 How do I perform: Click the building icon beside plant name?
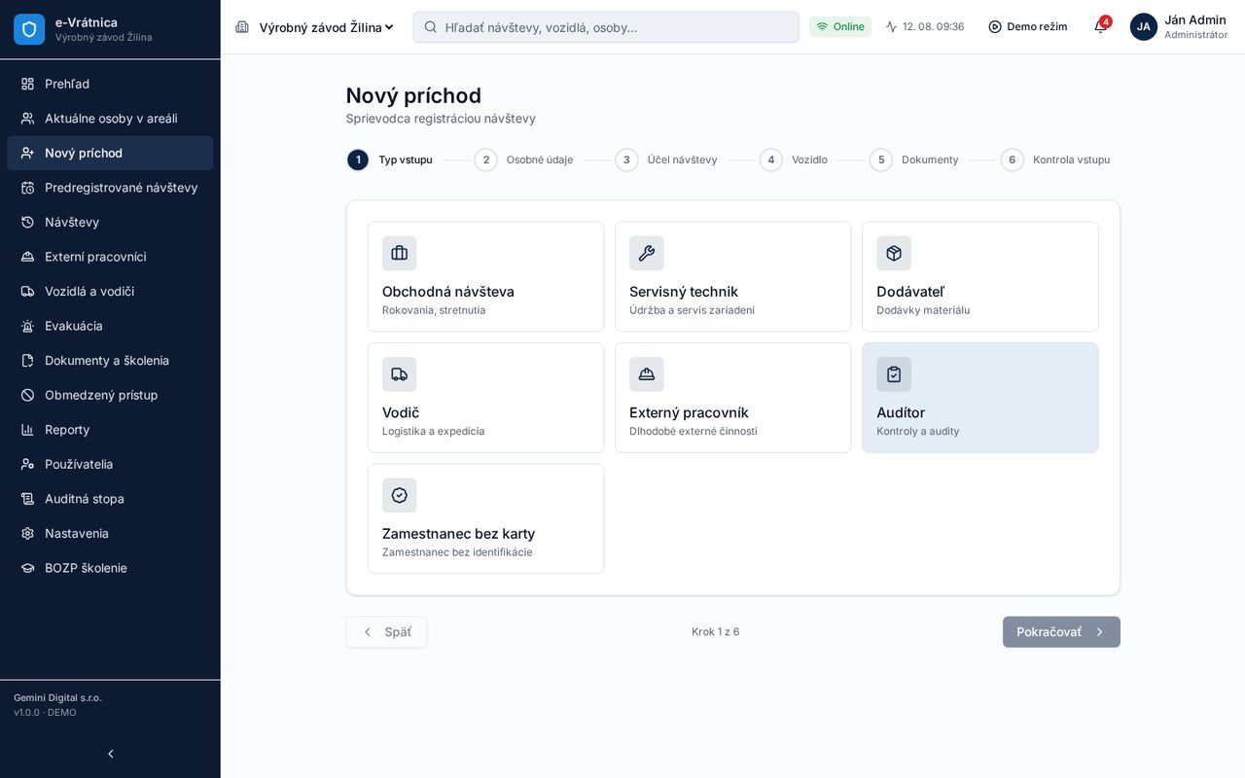click(242, 27)
